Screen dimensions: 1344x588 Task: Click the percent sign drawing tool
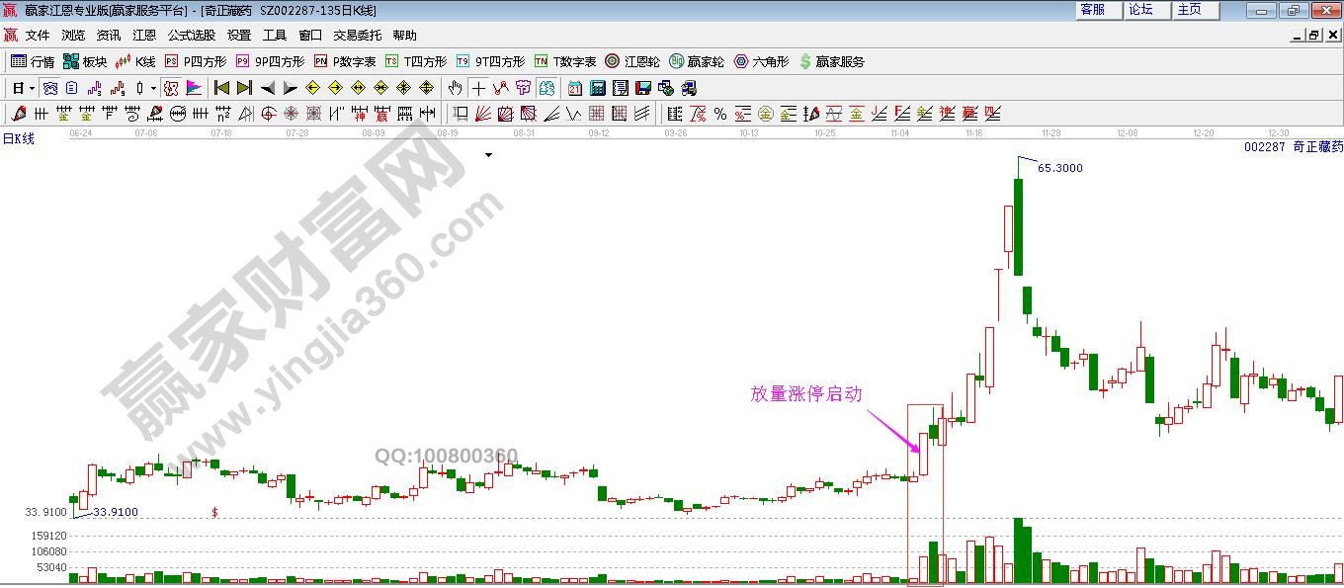(720, 114)
